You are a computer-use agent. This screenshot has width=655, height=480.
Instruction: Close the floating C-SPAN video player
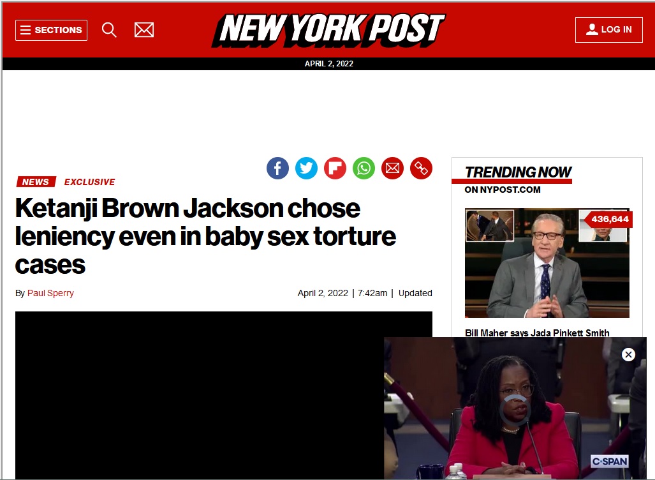pos(628,354)
